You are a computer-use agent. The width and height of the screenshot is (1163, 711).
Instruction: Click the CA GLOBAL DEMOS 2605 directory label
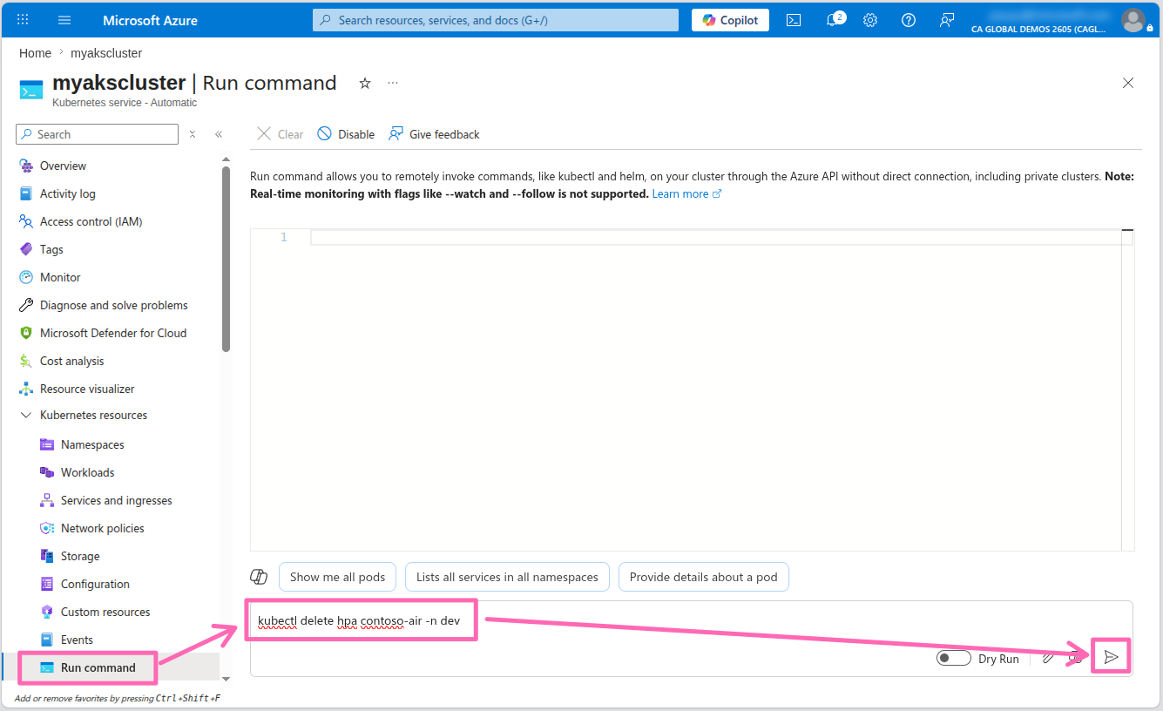click(1038, 29)
